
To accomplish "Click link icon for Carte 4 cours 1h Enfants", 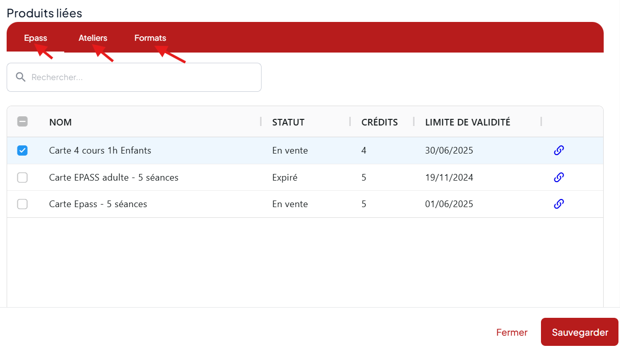I will pyautogui.click(x=559, y=150).
